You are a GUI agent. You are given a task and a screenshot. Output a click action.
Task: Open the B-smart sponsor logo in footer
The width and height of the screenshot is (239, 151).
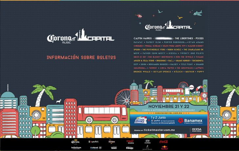94,142
